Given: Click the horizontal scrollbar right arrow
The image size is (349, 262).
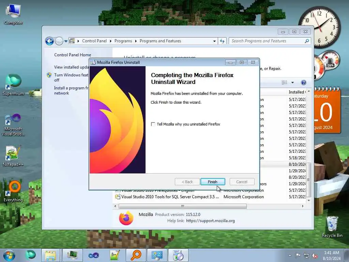Looking at the screenshot, I should pyautogui.click(x=303, y=206).
